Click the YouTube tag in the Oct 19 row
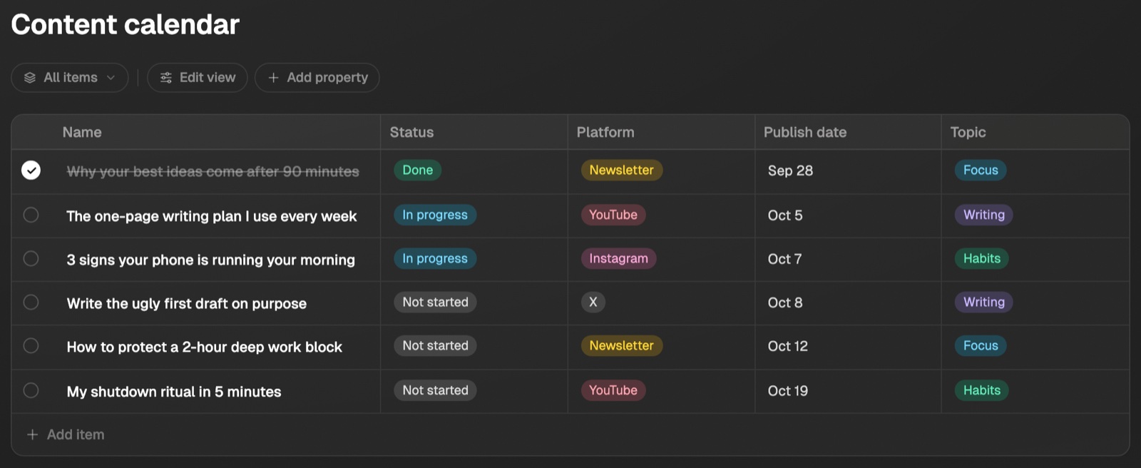 tap(613, 390)
